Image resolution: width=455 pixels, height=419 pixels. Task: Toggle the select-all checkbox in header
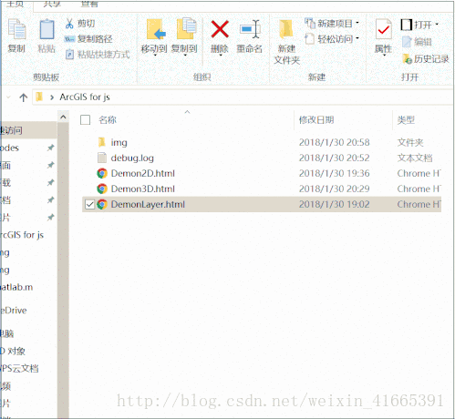click(85, 119)
